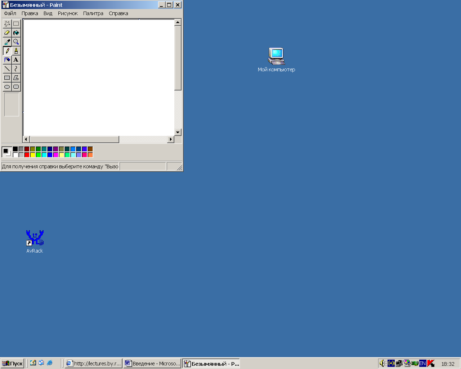
Task: Pick the straight Line tool
Action: [7, 69]
